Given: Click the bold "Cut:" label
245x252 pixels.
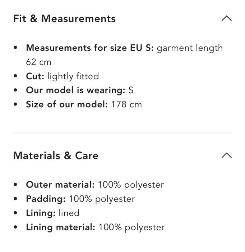Looking at the screenshot, I should pyautogui.click(x=35, y=76).
